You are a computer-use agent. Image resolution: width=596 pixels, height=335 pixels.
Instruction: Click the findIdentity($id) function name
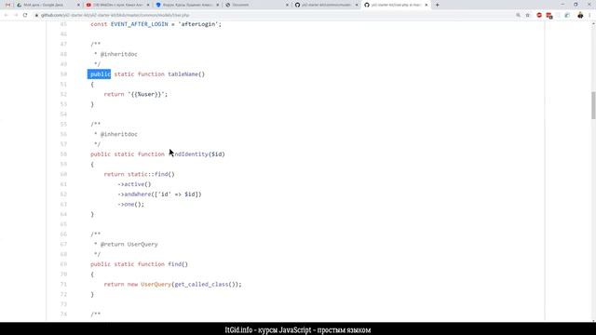pos(196,154)
